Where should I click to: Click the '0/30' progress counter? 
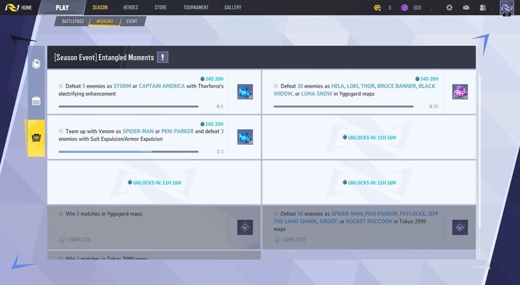pyautogui.click(x=434, y=107)
